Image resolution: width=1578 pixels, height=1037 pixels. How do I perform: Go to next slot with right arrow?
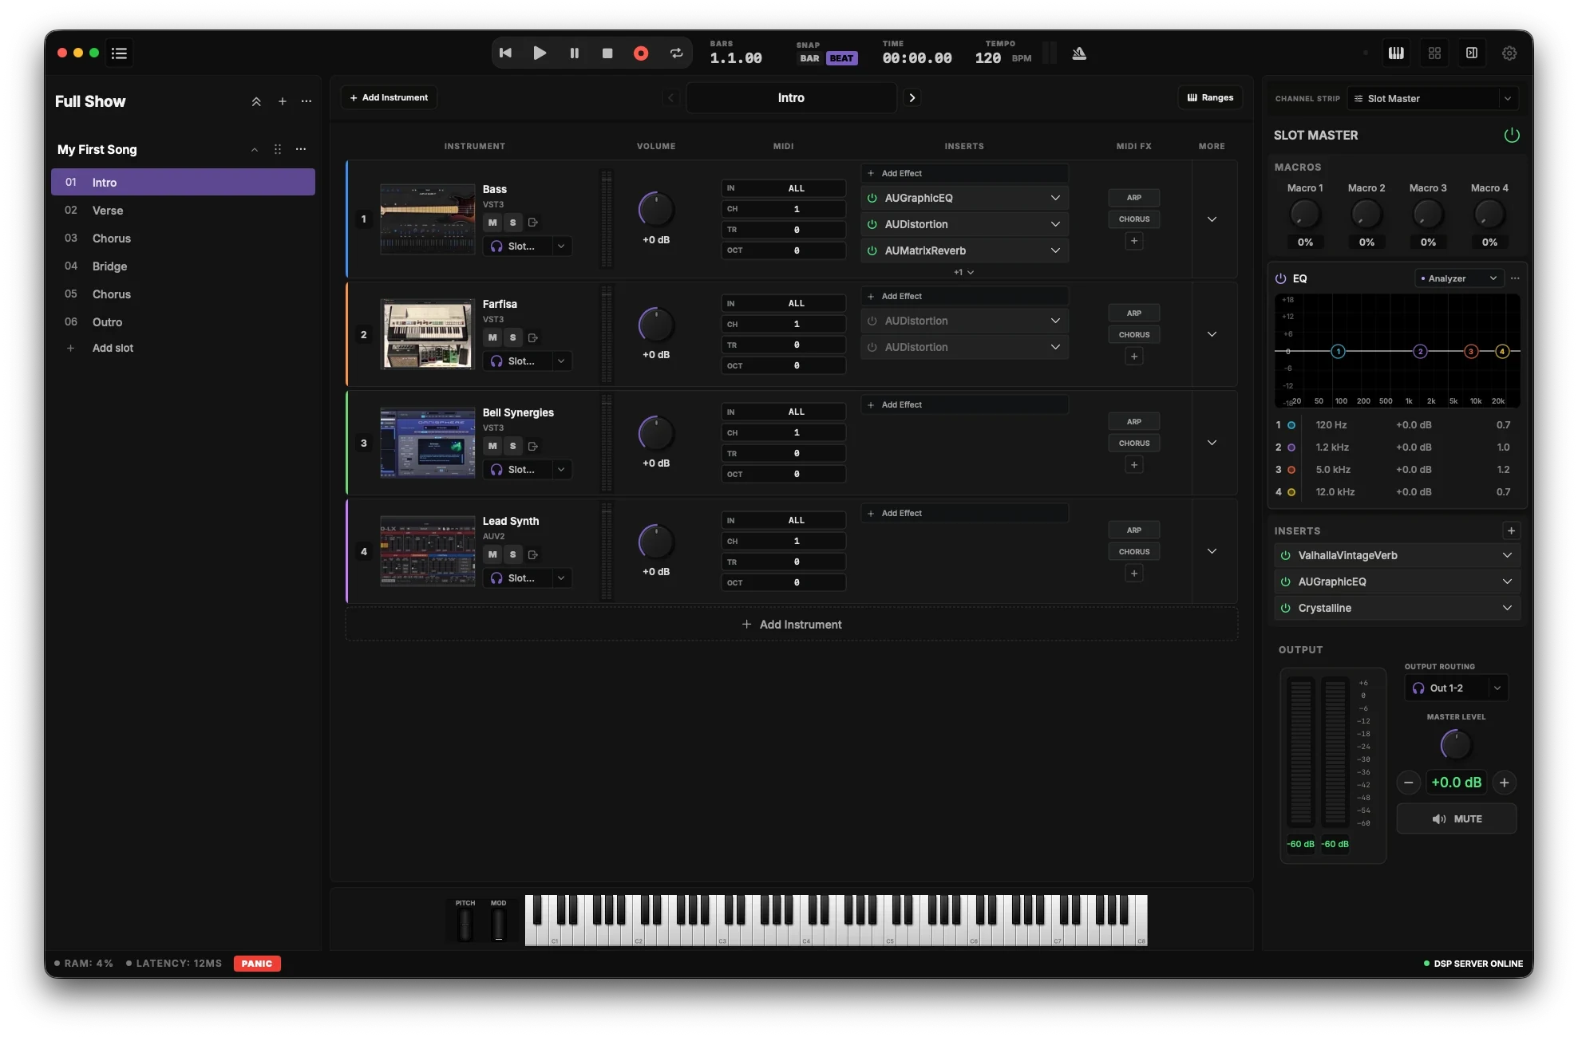[912, 97]
